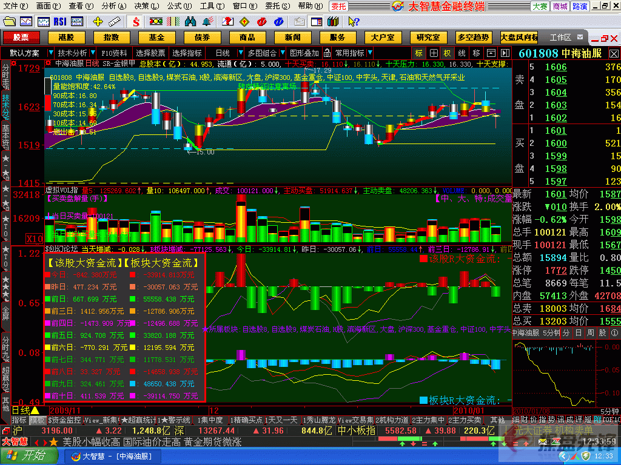Click the window layout panel icon

[x=317, y=21]
